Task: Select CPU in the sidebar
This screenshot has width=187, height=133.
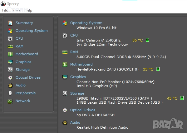Action: [19, 38]
